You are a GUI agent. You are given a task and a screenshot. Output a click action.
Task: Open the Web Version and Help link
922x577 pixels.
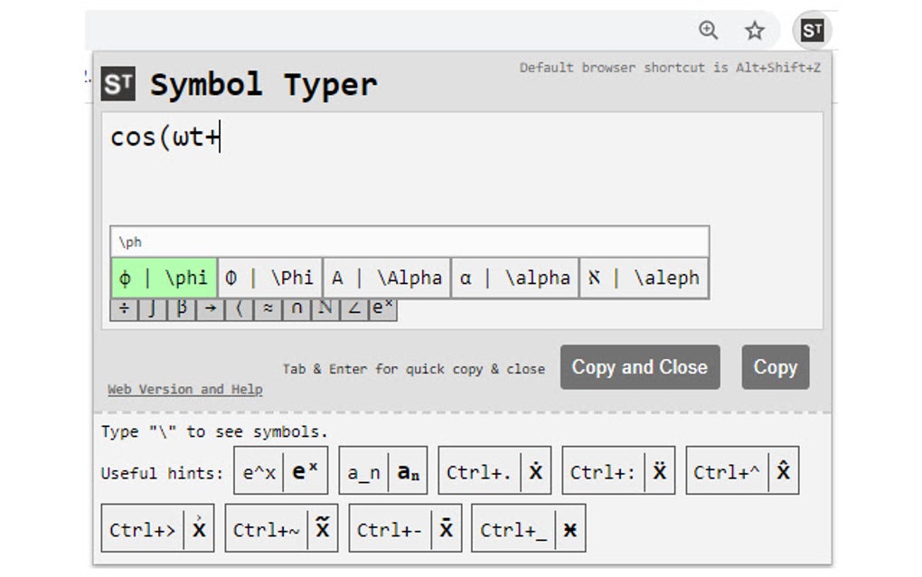(183, 389)
